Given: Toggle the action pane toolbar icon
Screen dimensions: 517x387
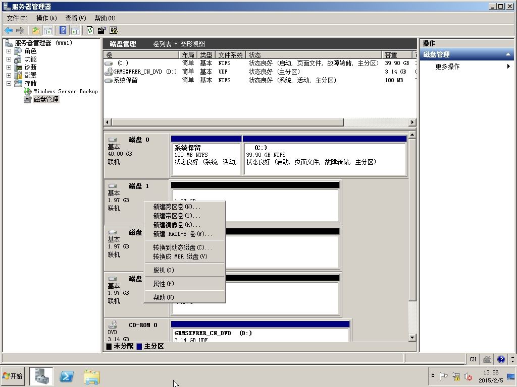Looking at the screenshot, I should click(75, 31).
